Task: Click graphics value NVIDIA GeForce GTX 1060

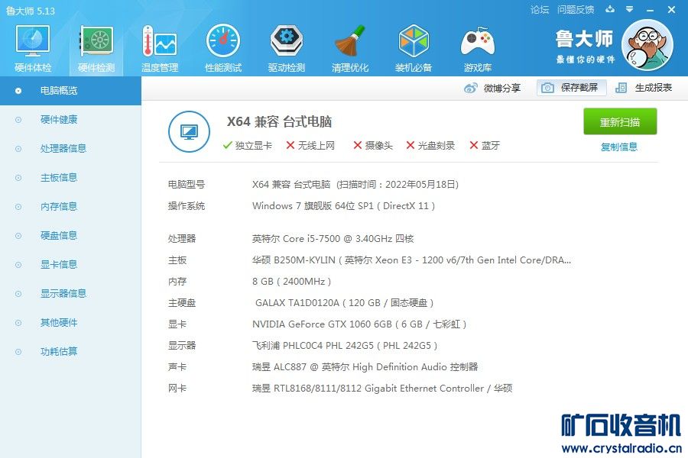Action: [x=359, y=324]
